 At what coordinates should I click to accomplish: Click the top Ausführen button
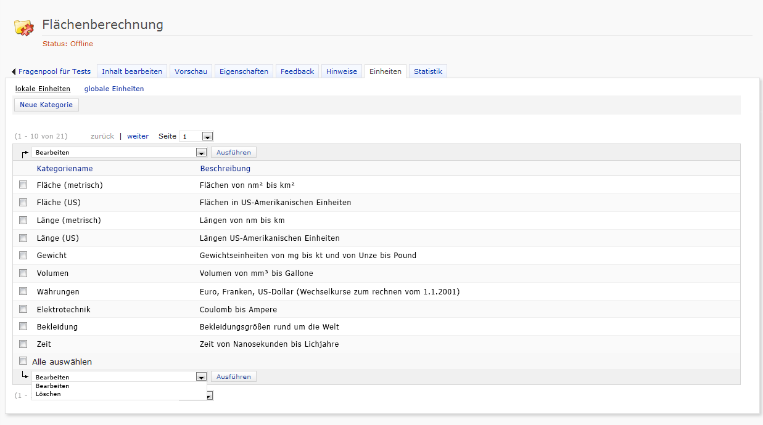(x=233, y=152)
